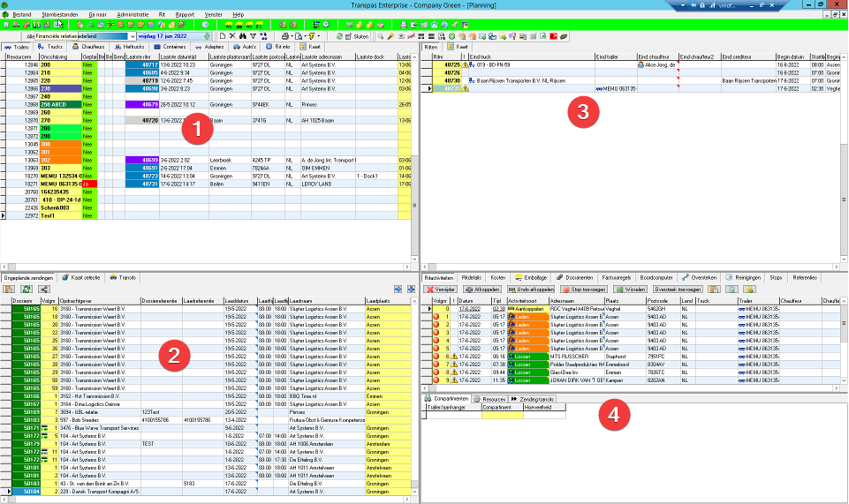The image size is (849, 504).
Task: Expand the print preview dropdown arrow
Action: point(306,36)
